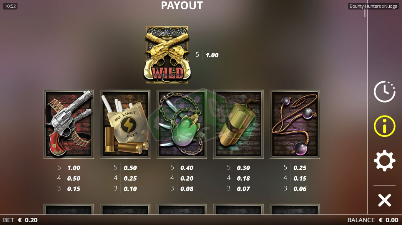
Task: Select the No Limit City tobacco pouch symbol
Action: pyautogui.click(x=125, y=124)
